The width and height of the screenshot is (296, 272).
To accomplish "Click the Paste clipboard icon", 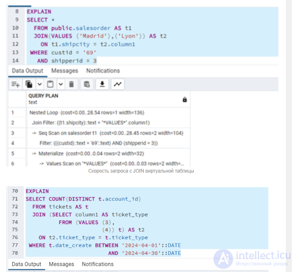I will (50, 84).
